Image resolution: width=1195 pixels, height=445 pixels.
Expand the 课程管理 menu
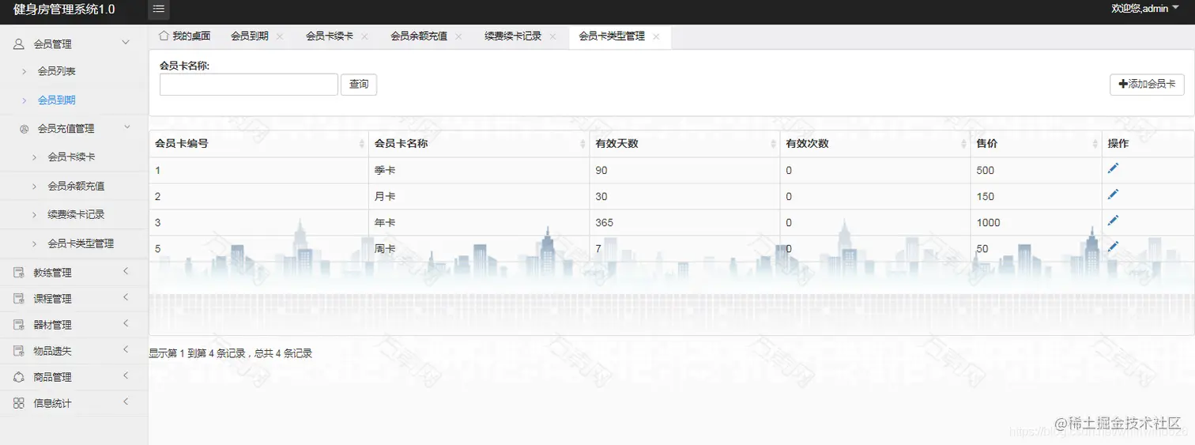[126, 298]
